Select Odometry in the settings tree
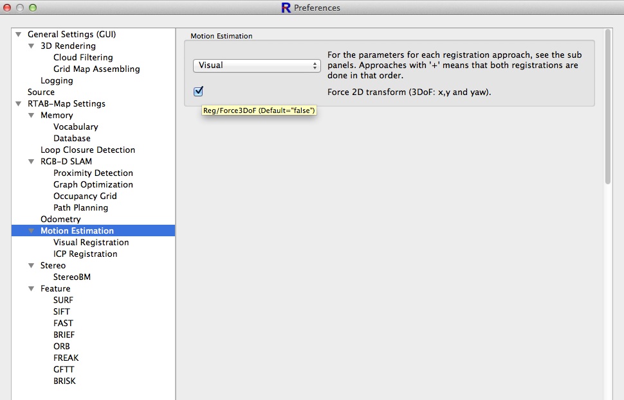 click(60, 220)
